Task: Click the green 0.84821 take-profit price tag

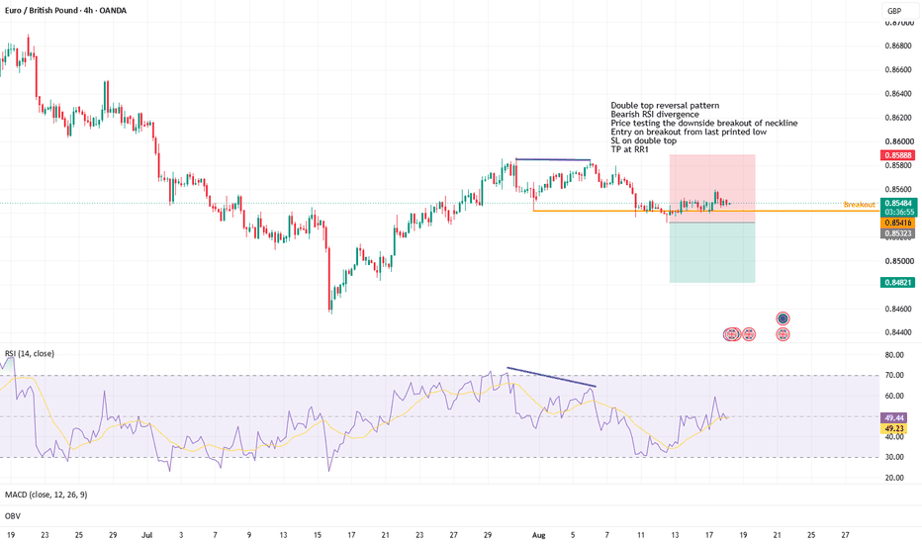Action: tap(897, 282)
